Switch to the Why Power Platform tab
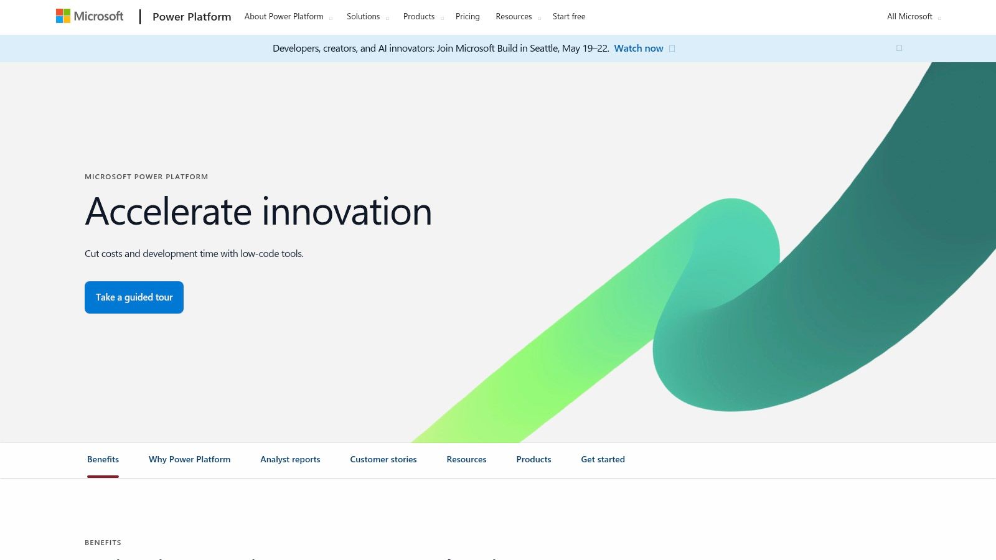Viewport: 996px width, 560px height. (189, 460)
